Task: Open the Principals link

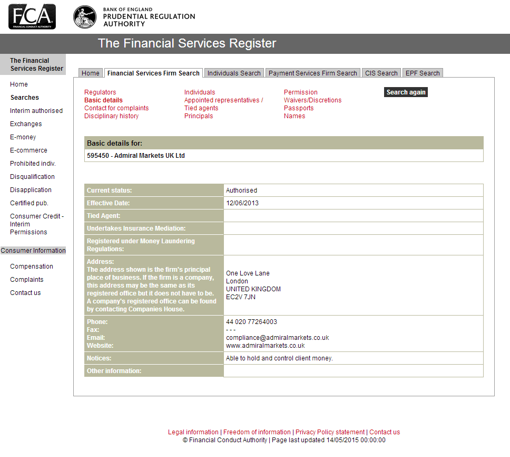Action: pyautogui.click(x=199, y=116)
